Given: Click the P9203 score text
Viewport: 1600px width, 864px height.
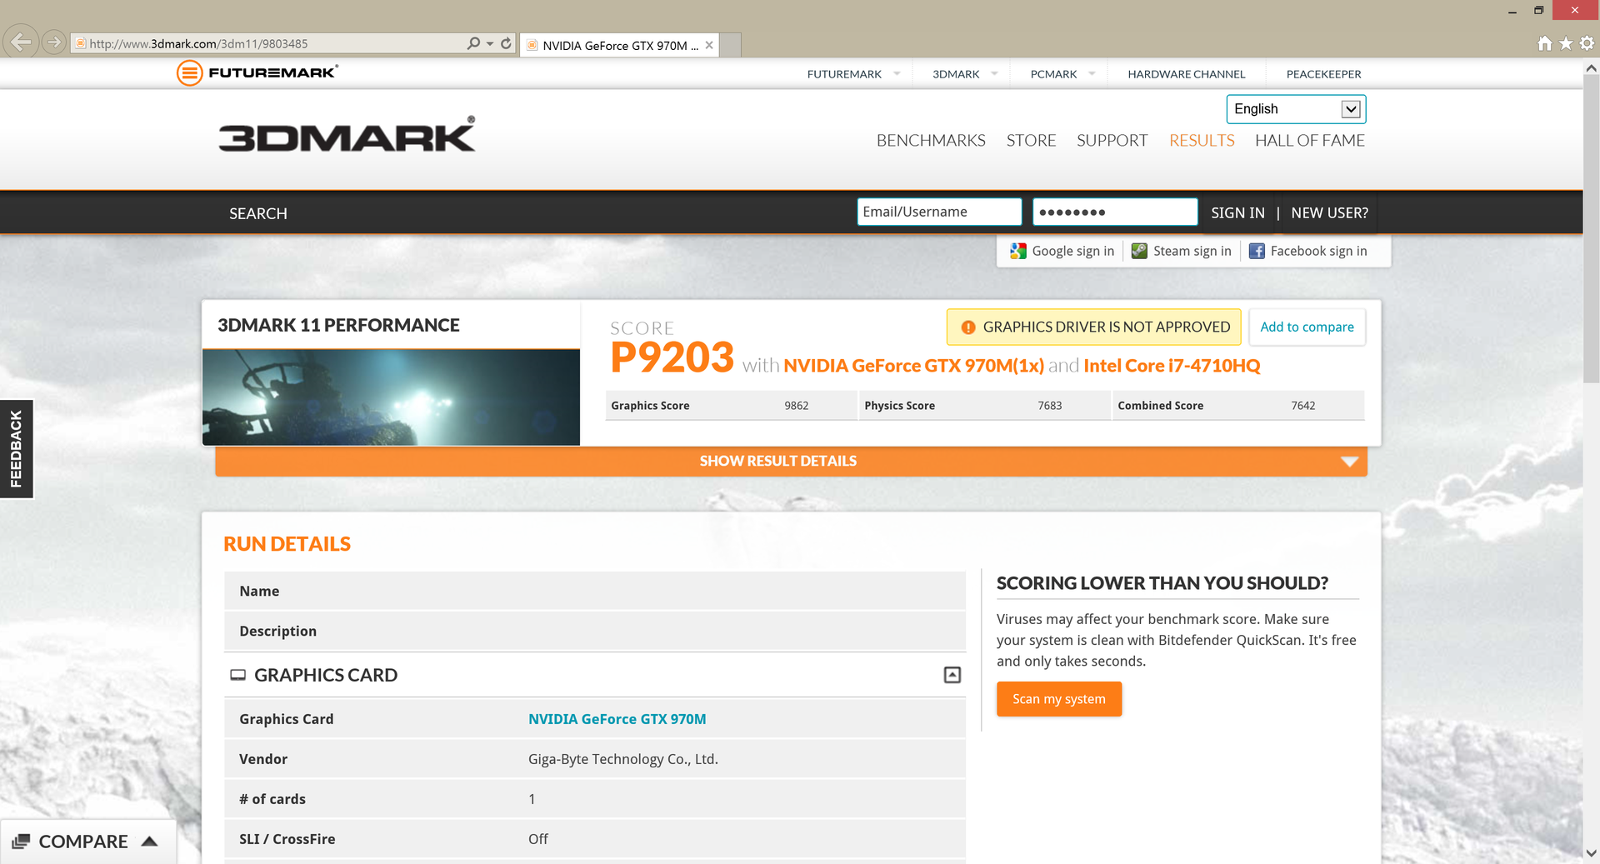Looking at the screenshot, I should pos(672,357).
